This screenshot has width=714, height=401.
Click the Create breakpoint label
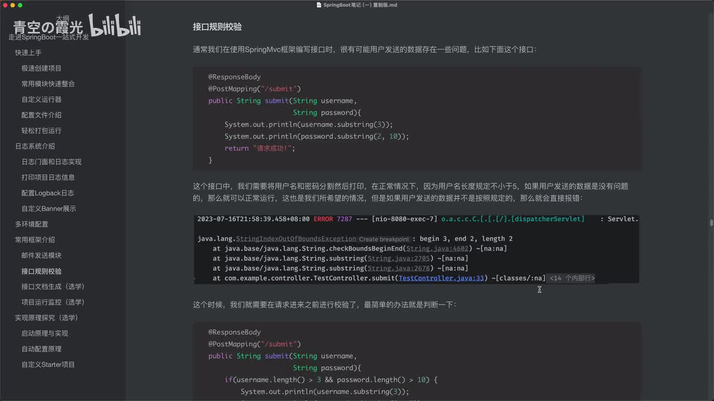(384, 239)
